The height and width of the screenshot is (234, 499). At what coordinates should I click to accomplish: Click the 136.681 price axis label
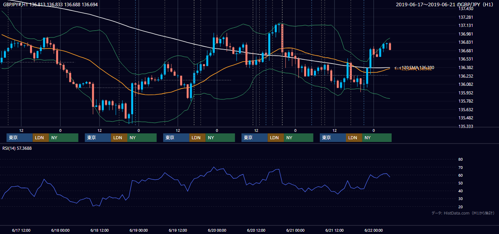[x=466, y=51]
